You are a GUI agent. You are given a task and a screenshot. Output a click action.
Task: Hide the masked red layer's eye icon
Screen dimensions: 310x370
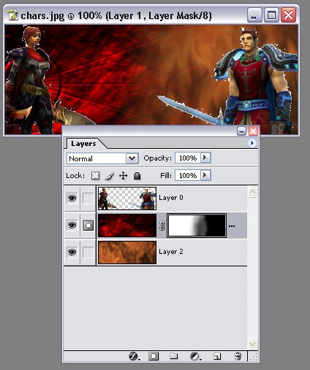click(72, 226)
